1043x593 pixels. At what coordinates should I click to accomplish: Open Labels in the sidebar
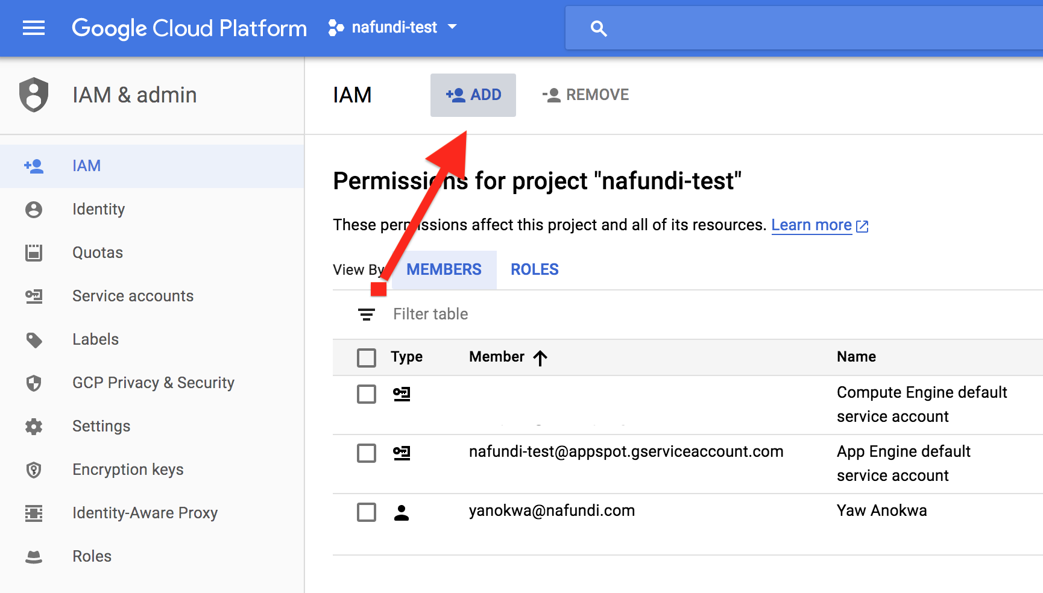pos(152,339)
